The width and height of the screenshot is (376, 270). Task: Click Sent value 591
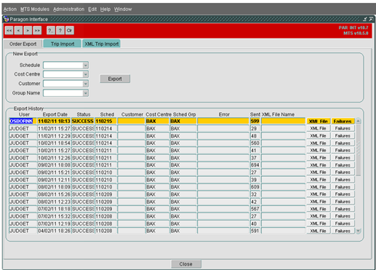tap(255, 231)
